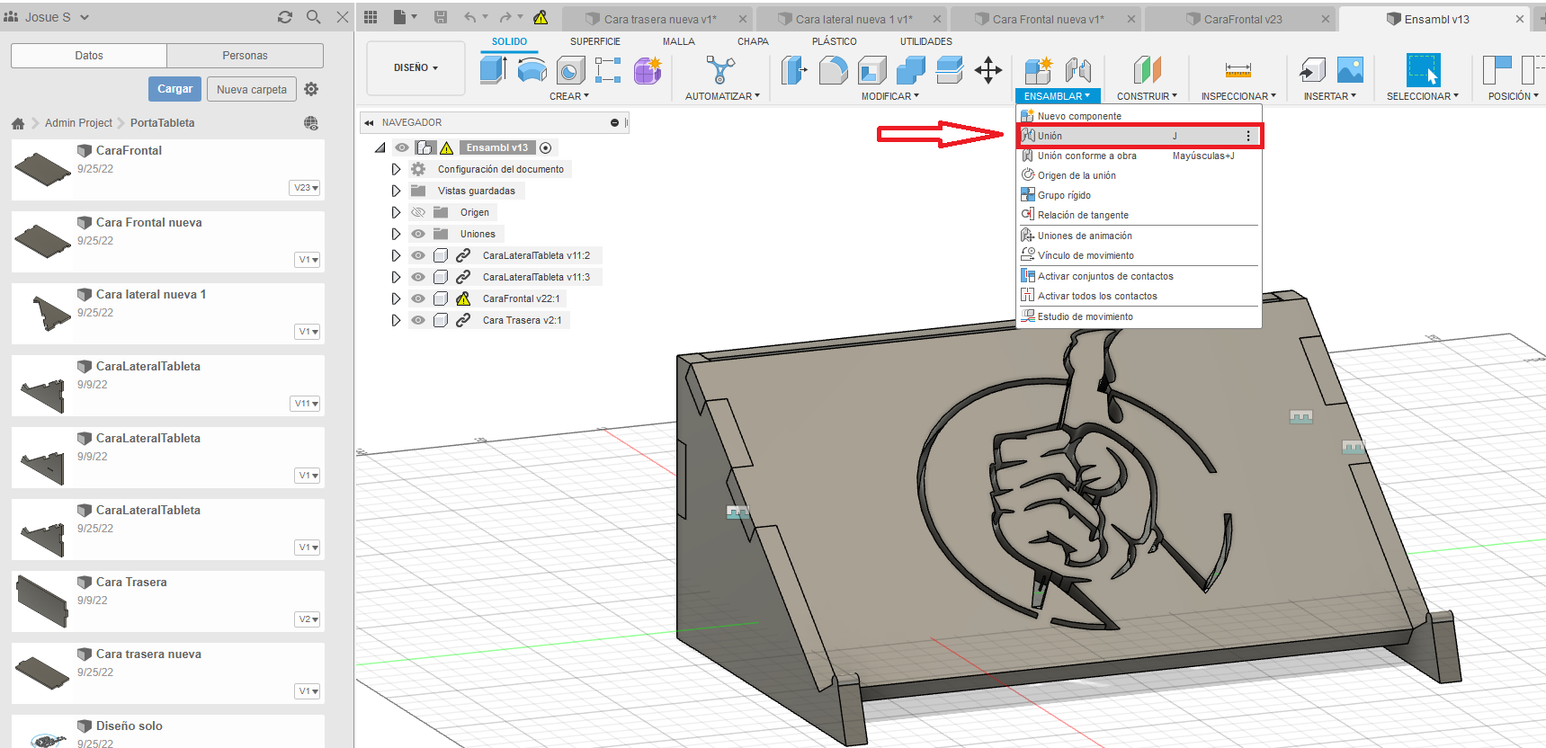
Task: Click the Nueva carpeta button
Action: click(x=252, y=89)
